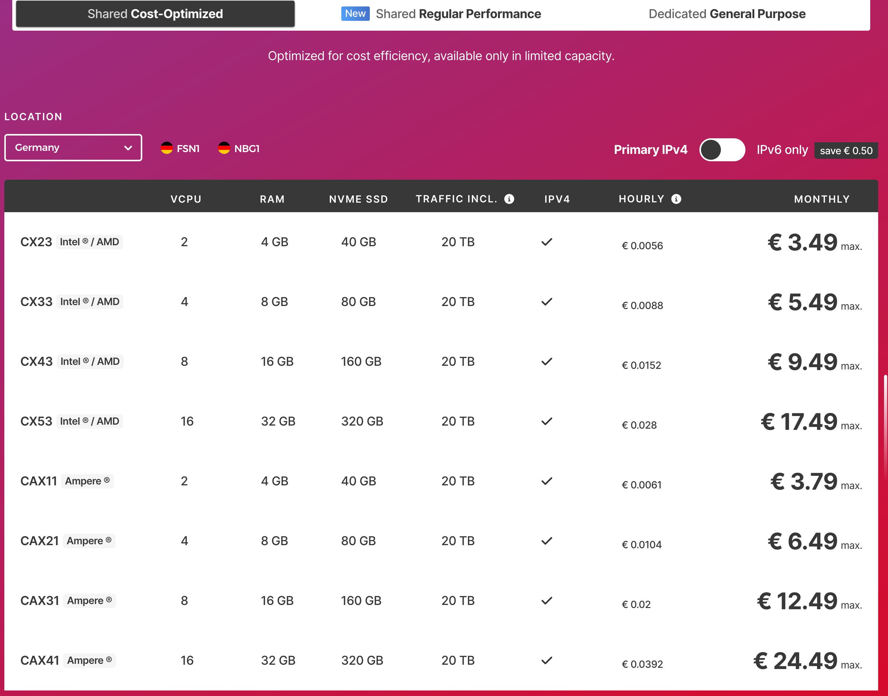888x696 pixels.
Task: Click the € 3.49 monthly price
Action: (802, 243)
